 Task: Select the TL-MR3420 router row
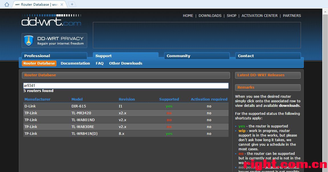pyautogui.click(x=126, y=113)
